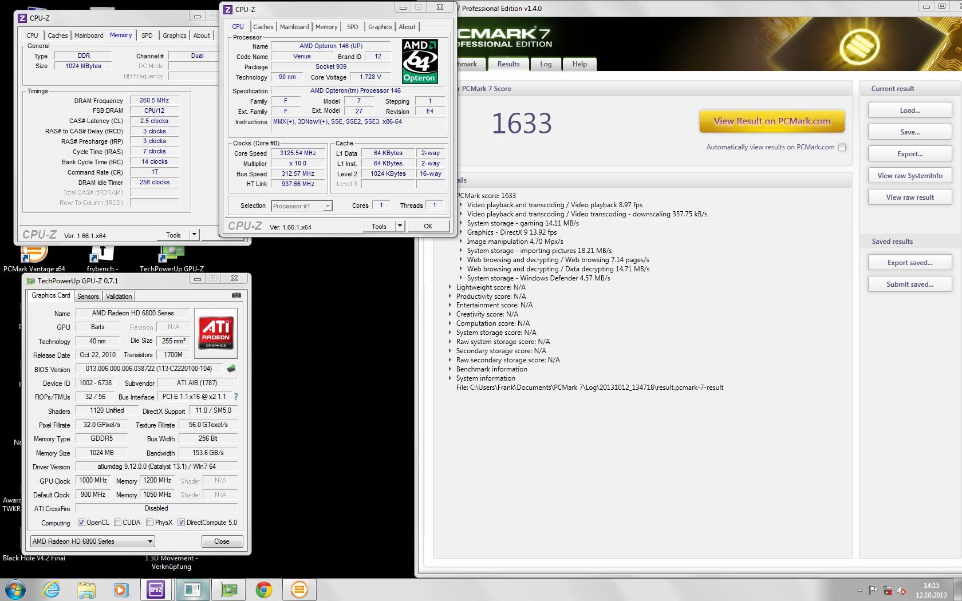Image resolution: width=962 pixels, height=601 pixels.
Task: Expand Entertainment score details
Action: click(x=451, y=305)
